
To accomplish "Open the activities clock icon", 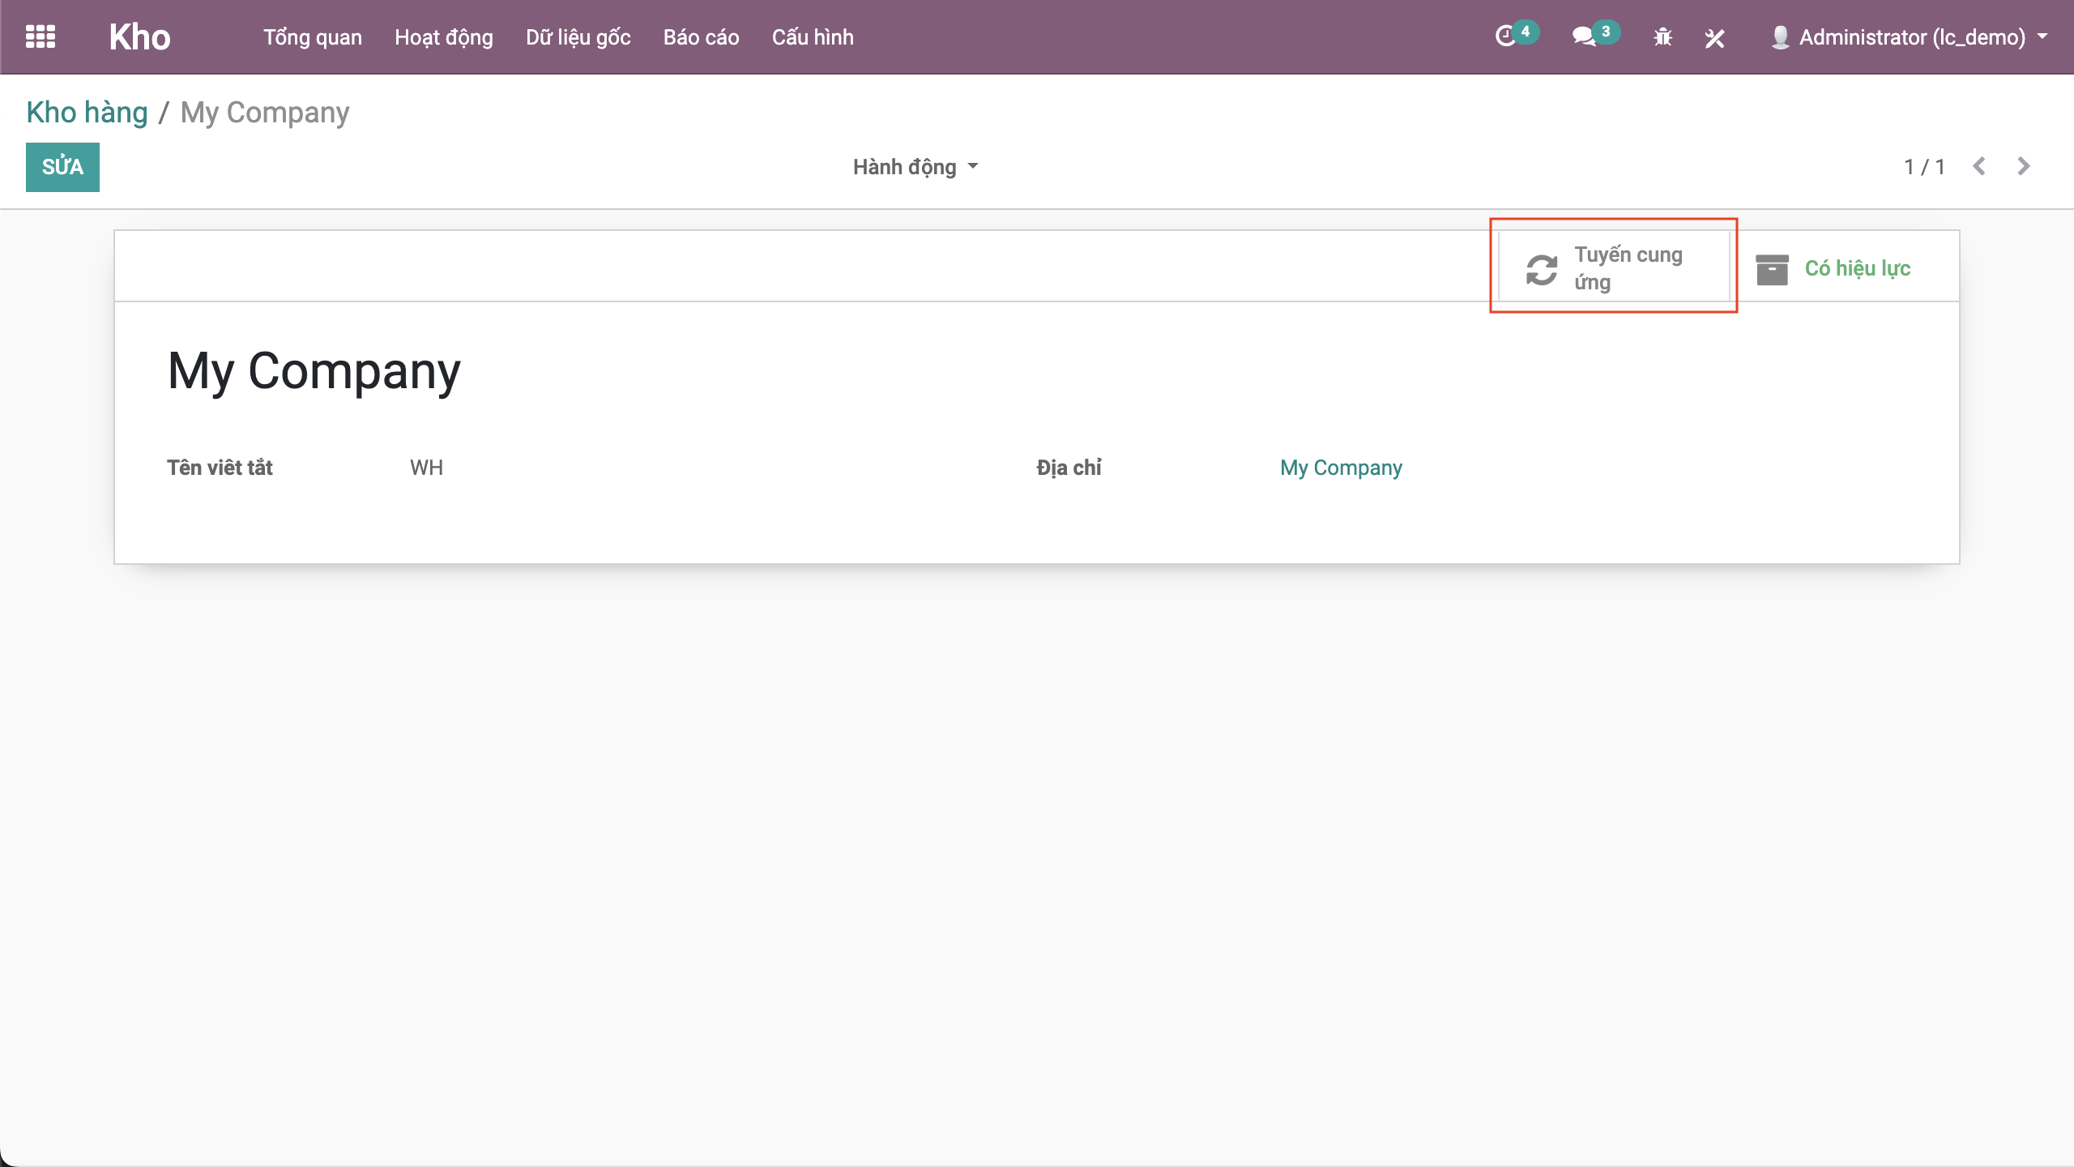I will 1505,36.
